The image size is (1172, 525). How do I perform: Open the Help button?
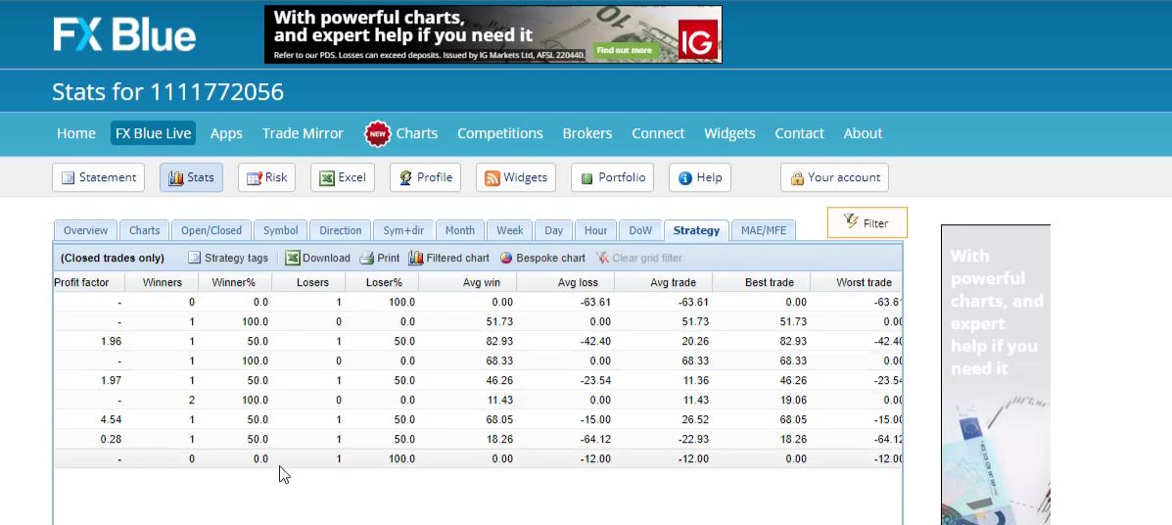pyautogui.click(x=700, y=177)
